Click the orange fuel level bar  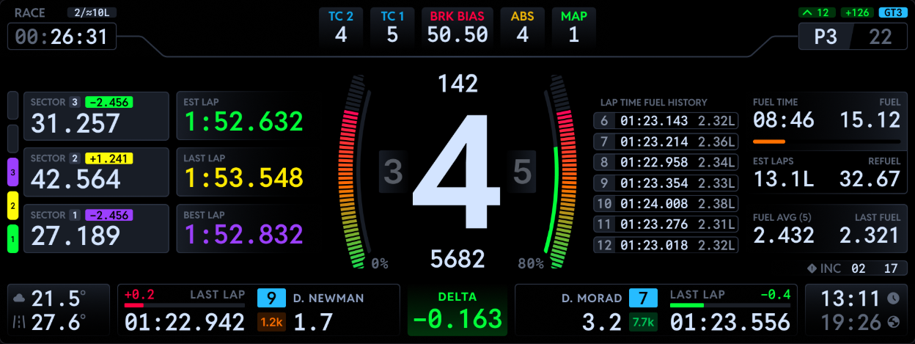(x=769, y=142)
